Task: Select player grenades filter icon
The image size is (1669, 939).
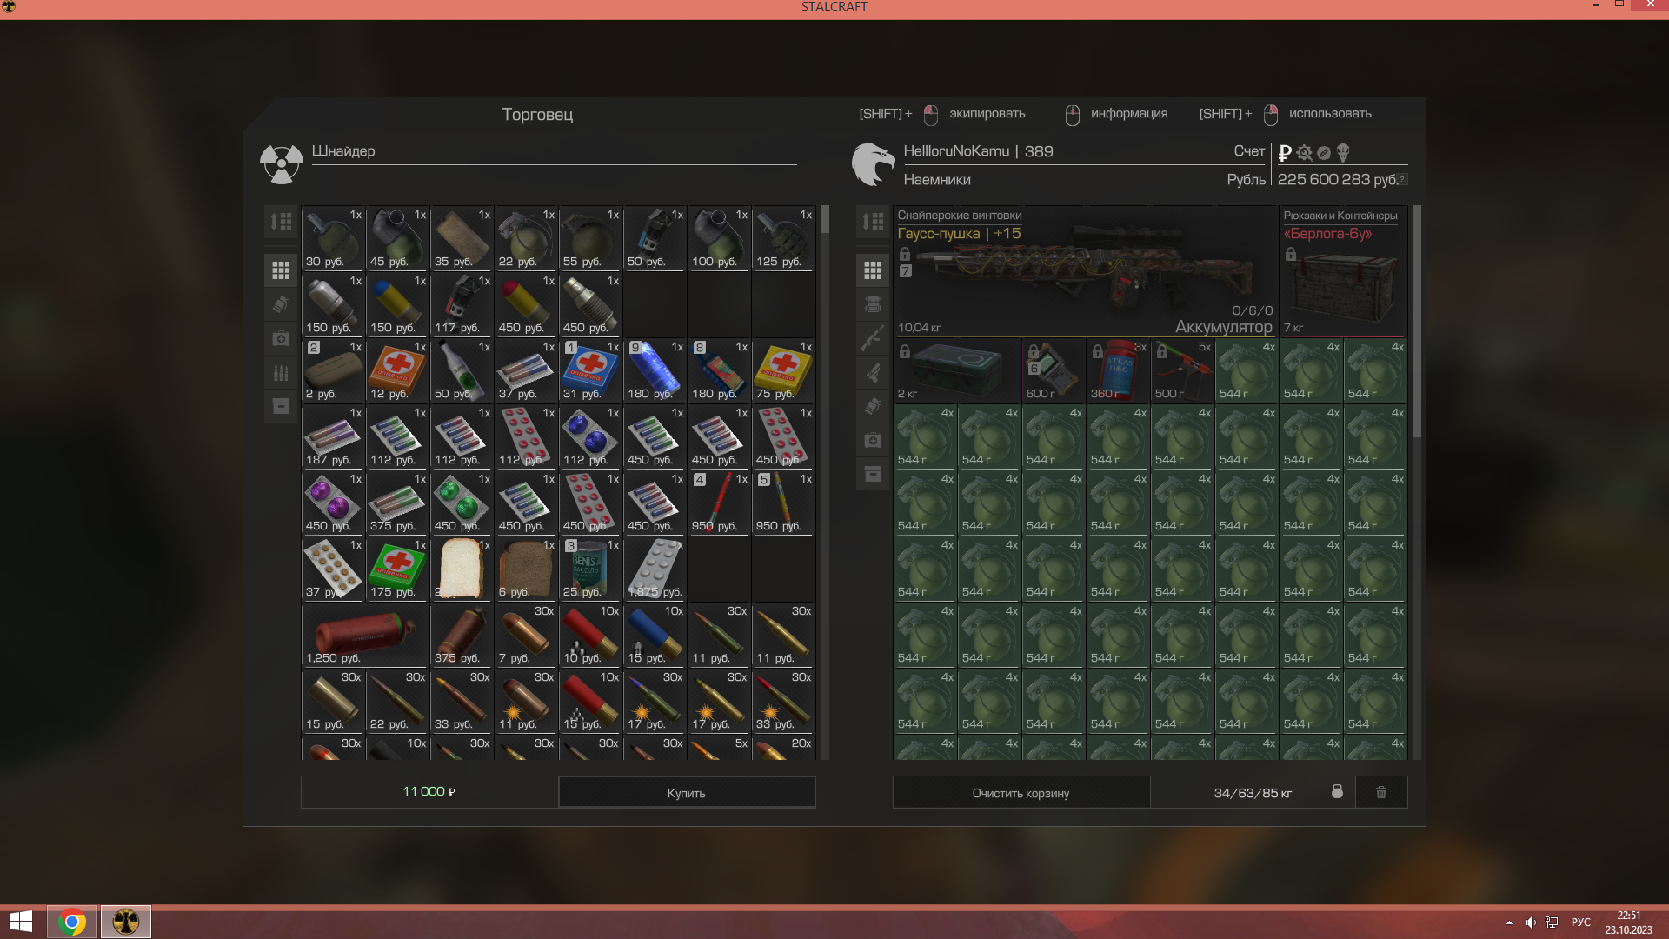Action: pos(873,406)
